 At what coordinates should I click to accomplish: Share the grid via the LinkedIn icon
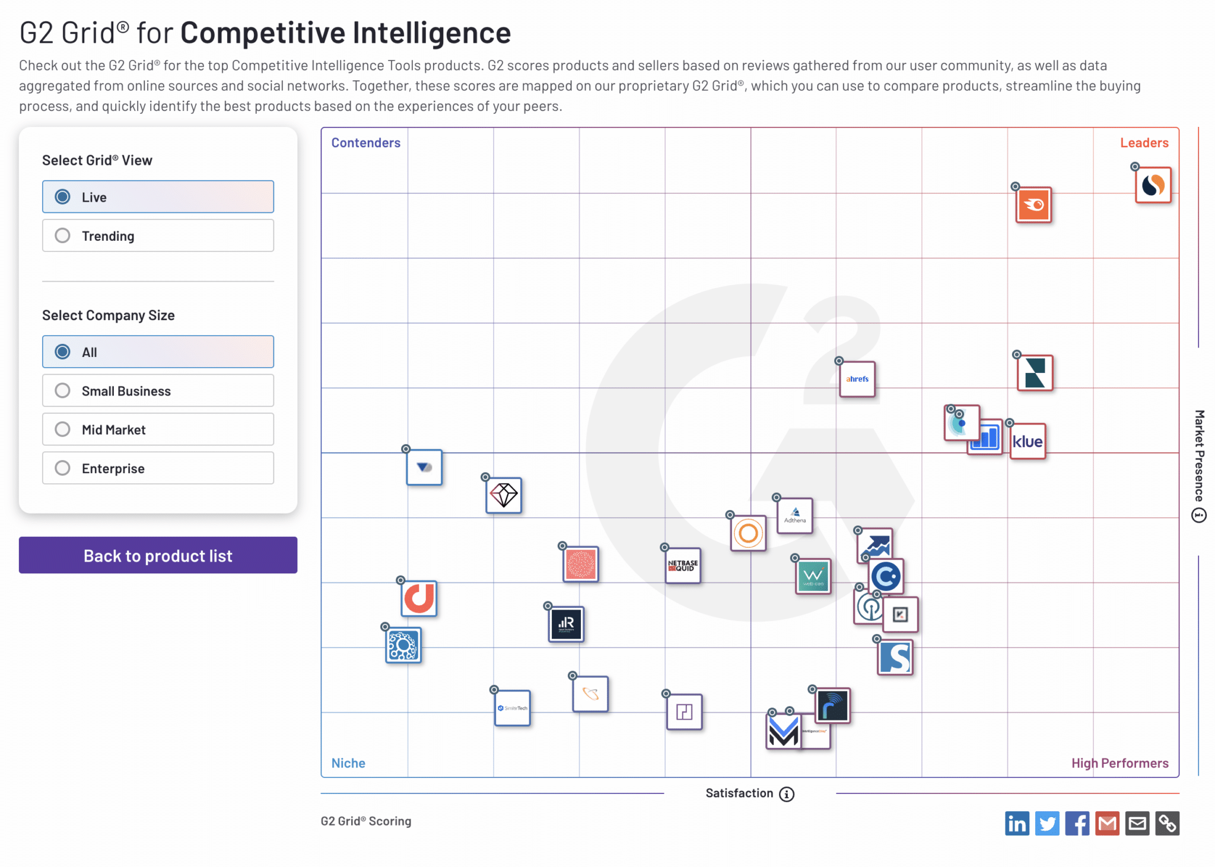[1017, 824]
